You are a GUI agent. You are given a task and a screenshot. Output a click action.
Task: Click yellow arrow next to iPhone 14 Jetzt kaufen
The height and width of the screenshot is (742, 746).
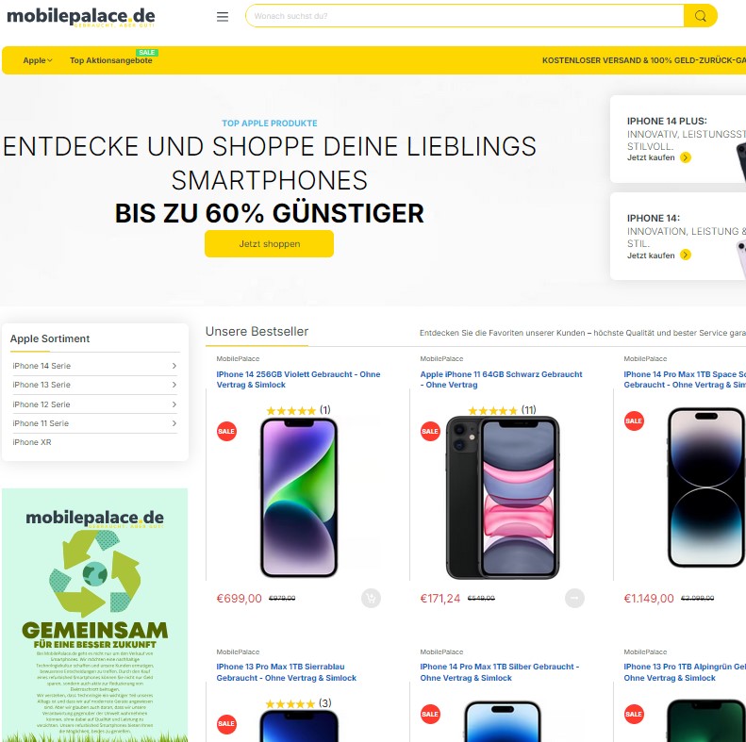[x=685, y=255]
